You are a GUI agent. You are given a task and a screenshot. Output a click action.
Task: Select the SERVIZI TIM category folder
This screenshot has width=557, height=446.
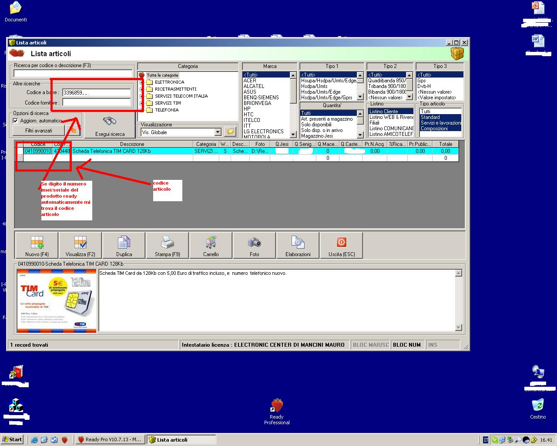tap(168, 103)
